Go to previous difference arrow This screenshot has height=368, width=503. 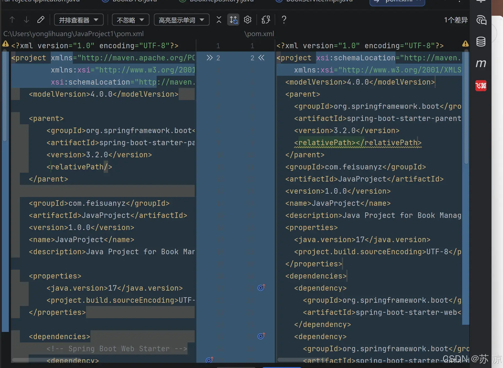12,20
